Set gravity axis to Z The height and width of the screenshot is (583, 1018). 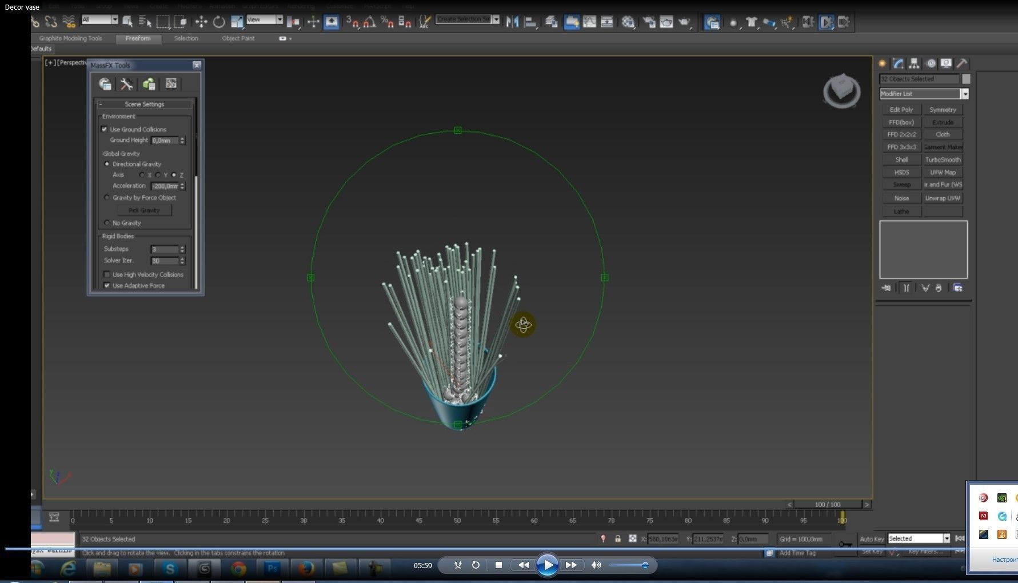coord(174,175)
